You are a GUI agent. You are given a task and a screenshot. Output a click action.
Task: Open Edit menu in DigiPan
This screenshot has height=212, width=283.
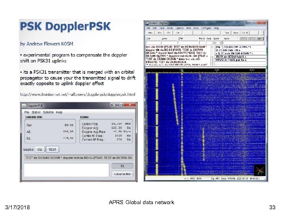coord(154,28)
